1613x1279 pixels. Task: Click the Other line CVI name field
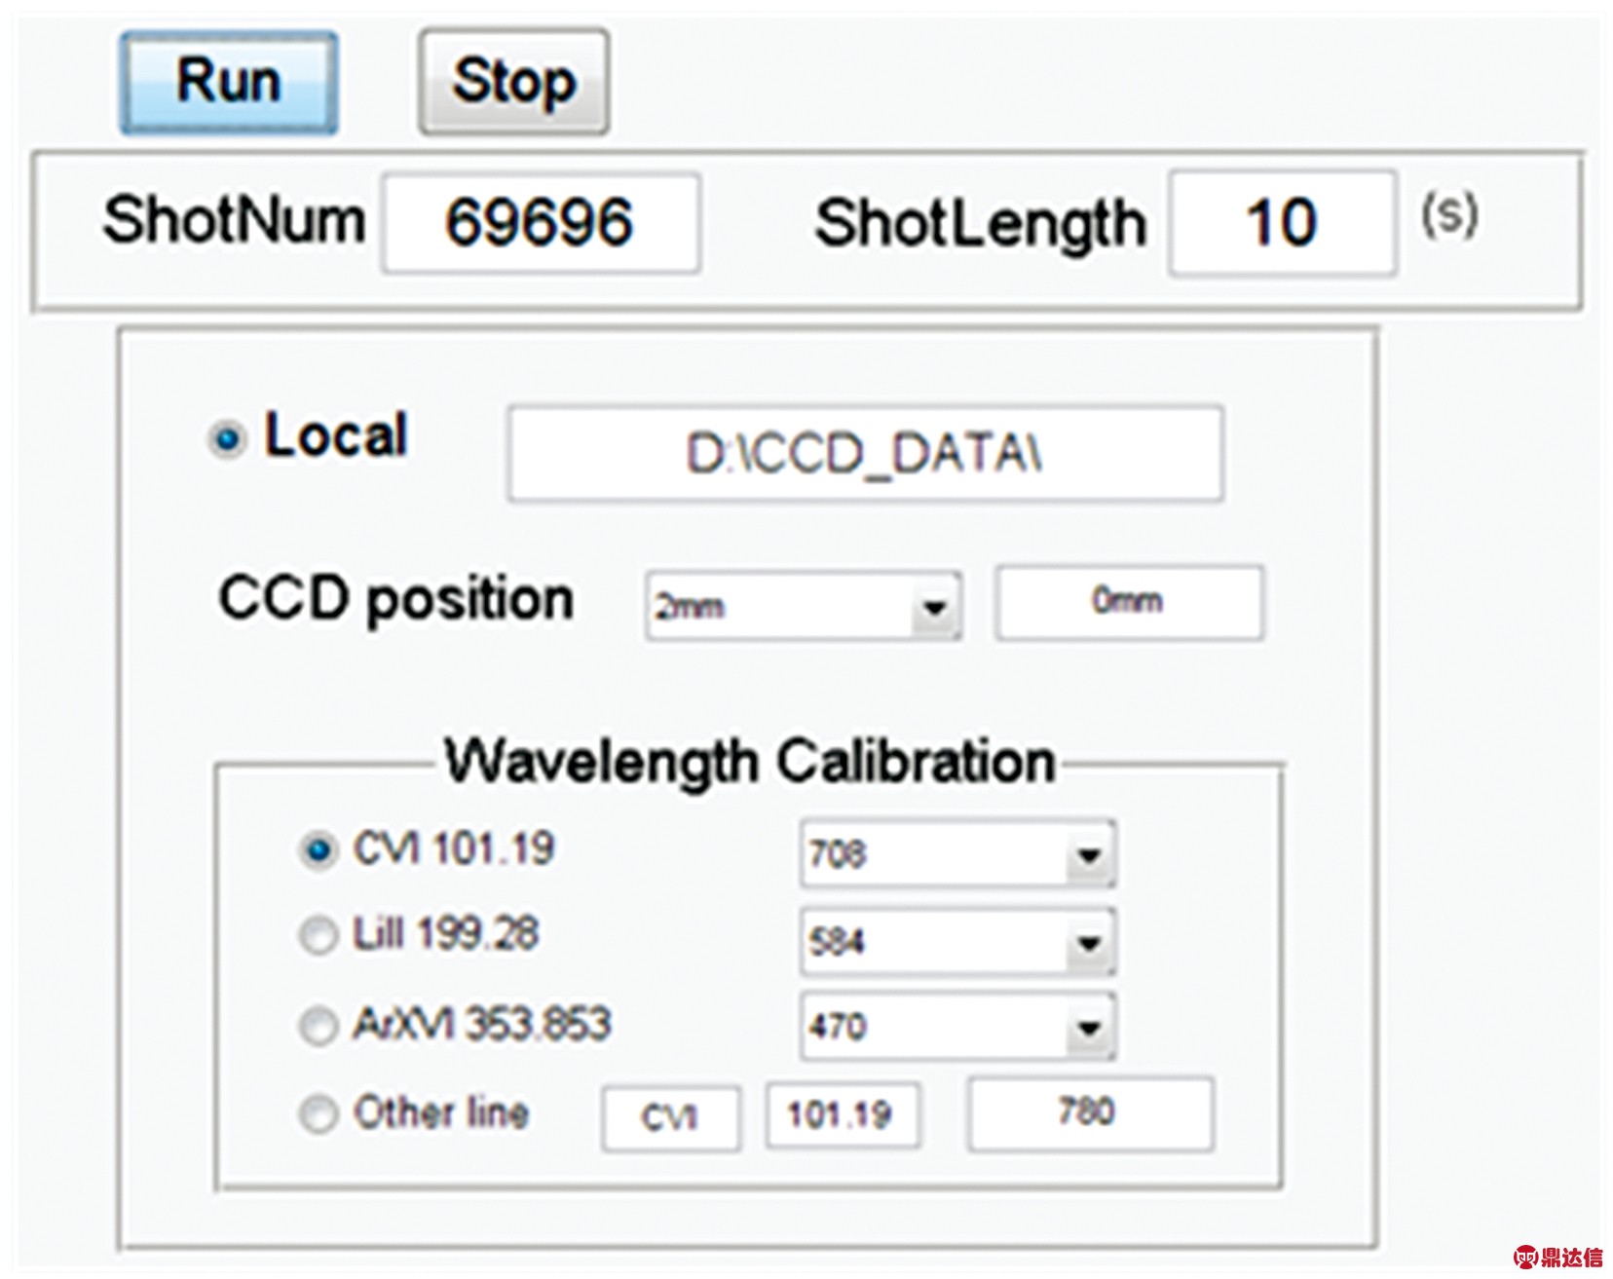point(671,1118)
